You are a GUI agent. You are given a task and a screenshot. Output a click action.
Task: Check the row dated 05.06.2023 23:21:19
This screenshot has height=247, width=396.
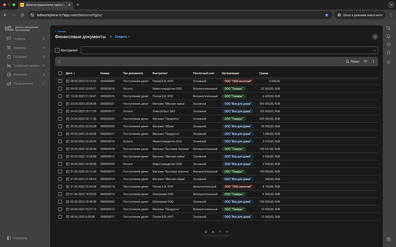coord(60,209)
